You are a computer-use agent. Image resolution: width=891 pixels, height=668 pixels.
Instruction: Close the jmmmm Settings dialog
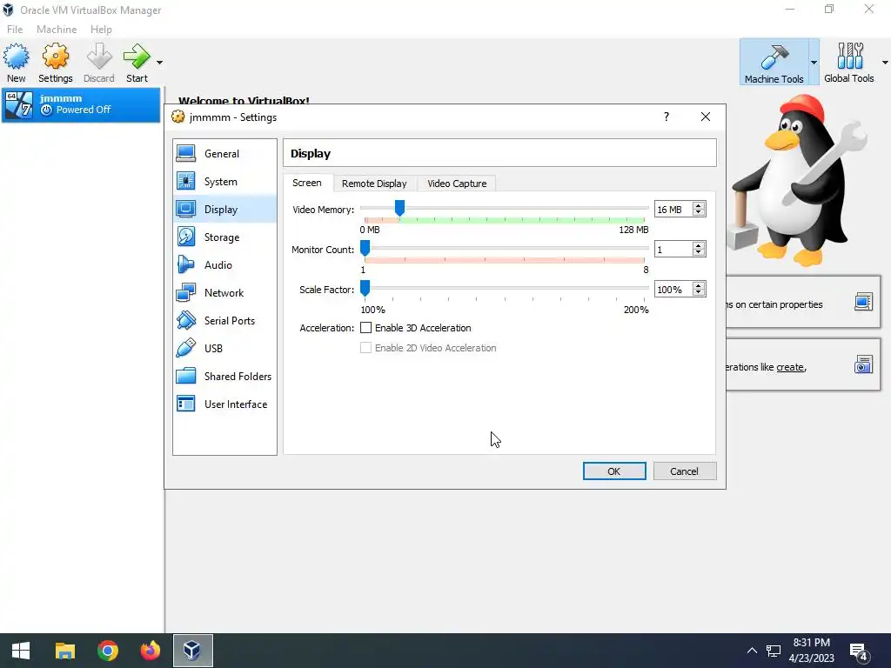(706, 117)
